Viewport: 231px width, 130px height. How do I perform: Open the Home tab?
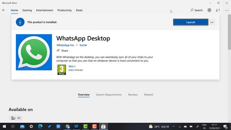(14, 10)
